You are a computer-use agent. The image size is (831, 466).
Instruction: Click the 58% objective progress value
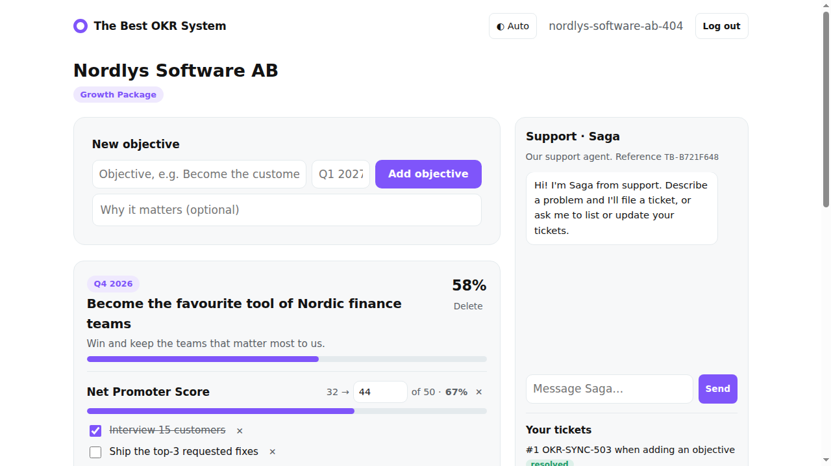tap(469, 285)
